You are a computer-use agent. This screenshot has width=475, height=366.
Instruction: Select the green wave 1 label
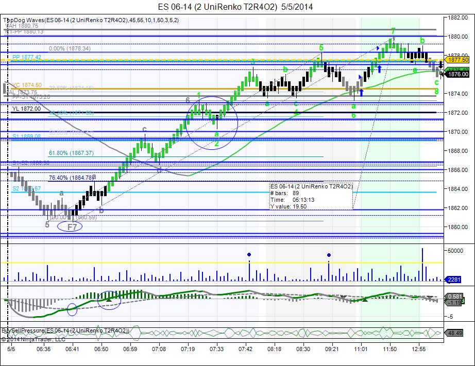199,96
